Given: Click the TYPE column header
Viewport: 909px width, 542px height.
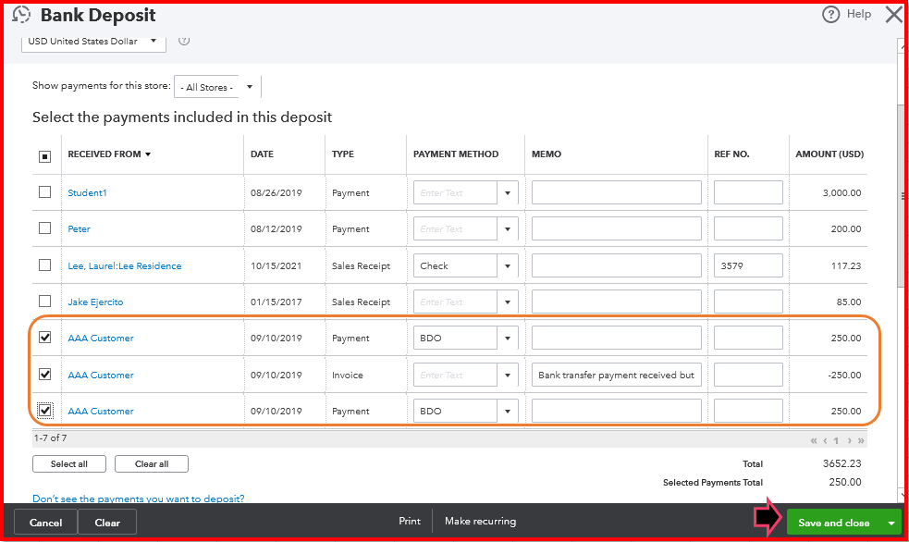Looking at the screenshot, I should 343,154.
